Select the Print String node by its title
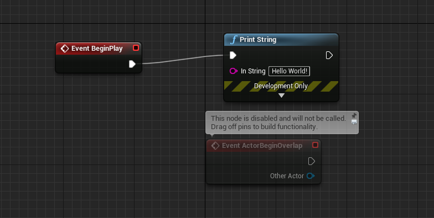The width and height of the screenshot is (434, 218). [x=258, y=40]
